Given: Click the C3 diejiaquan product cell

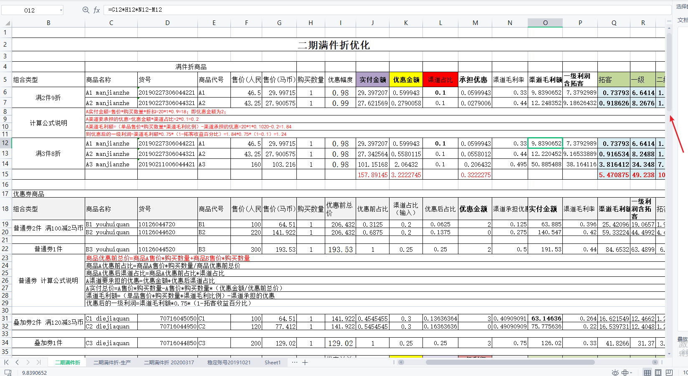Looking at the screenshot, I should tap(111, 343).
